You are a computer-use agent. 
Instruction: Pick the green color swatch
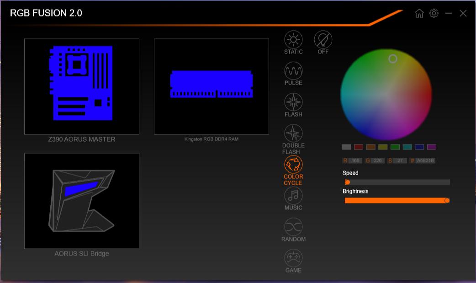pyautogui.click(x=395, y=147)
